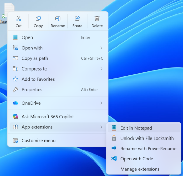Click the Notepad icon beside Open
Screen dimensions: 183x176
pos(16,37)
